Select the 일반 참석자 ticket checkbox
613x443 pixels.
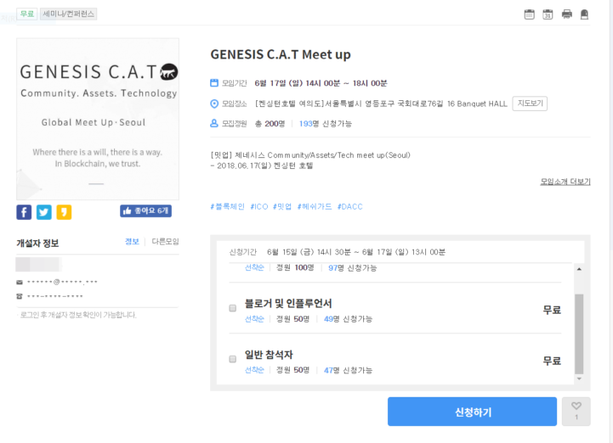(x=232, y=359)
